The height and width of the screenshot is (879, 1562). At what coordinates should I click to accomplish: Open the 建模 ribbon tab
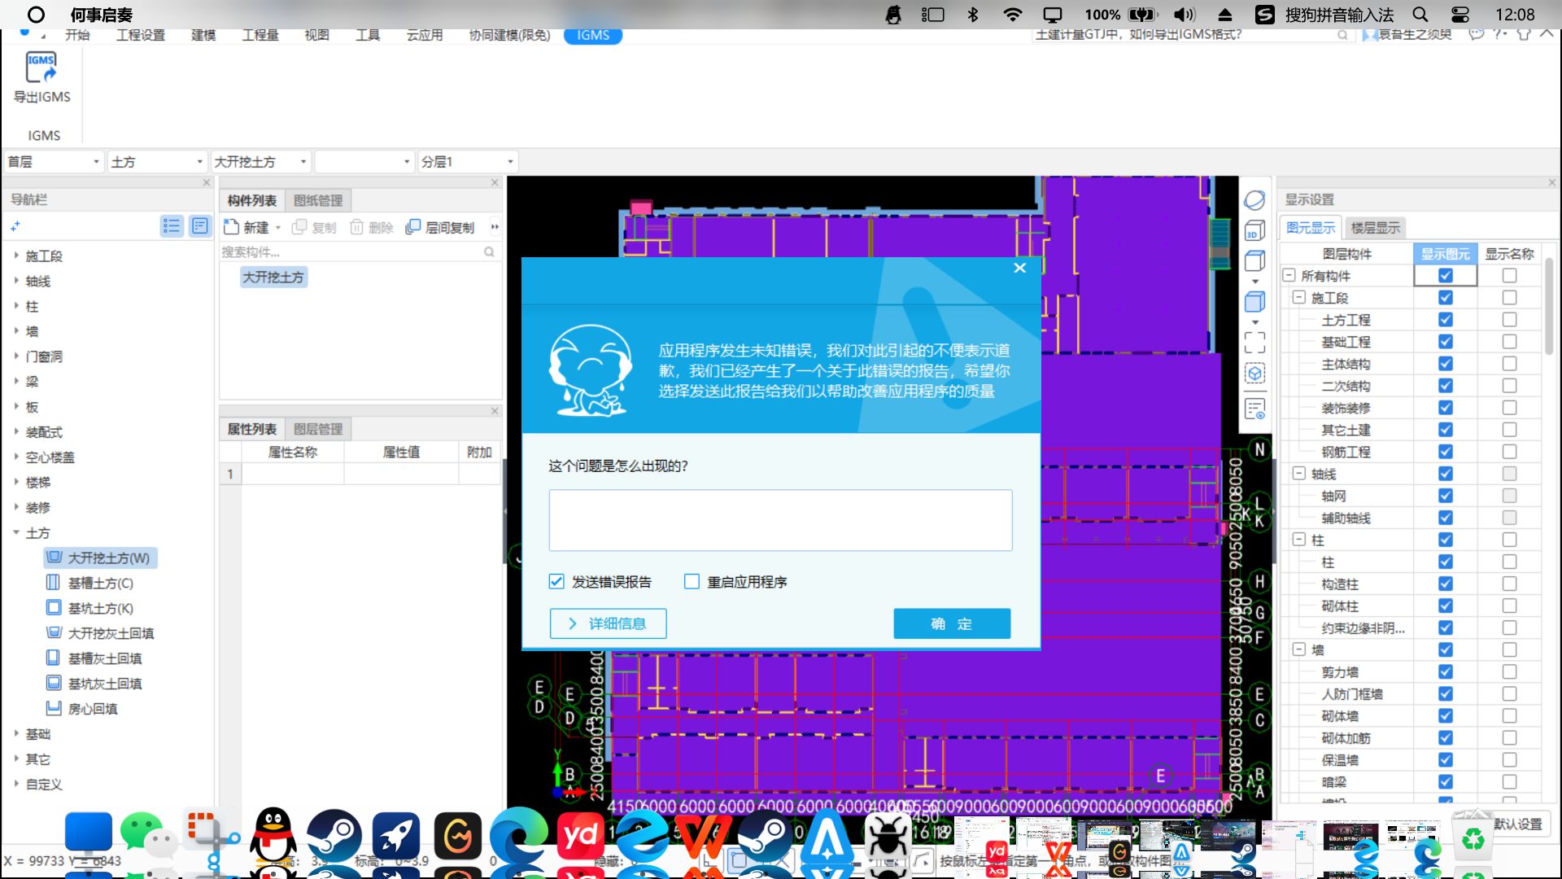click(203, 35)
